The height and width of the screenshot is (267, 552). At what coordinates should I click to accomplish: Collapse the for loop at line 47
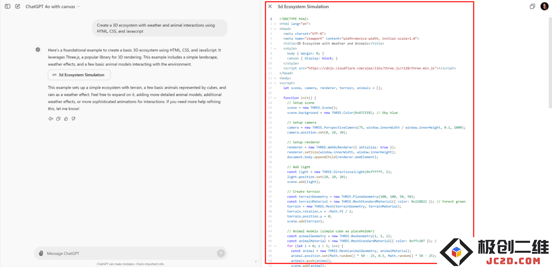point(275,246)
